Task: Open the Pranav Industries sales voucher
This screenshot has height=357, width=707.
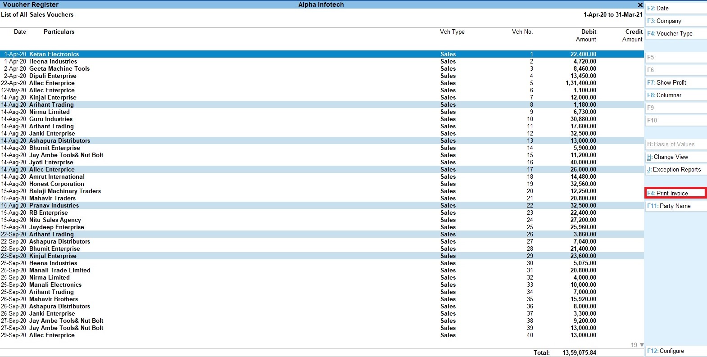Action: [54, 206]
